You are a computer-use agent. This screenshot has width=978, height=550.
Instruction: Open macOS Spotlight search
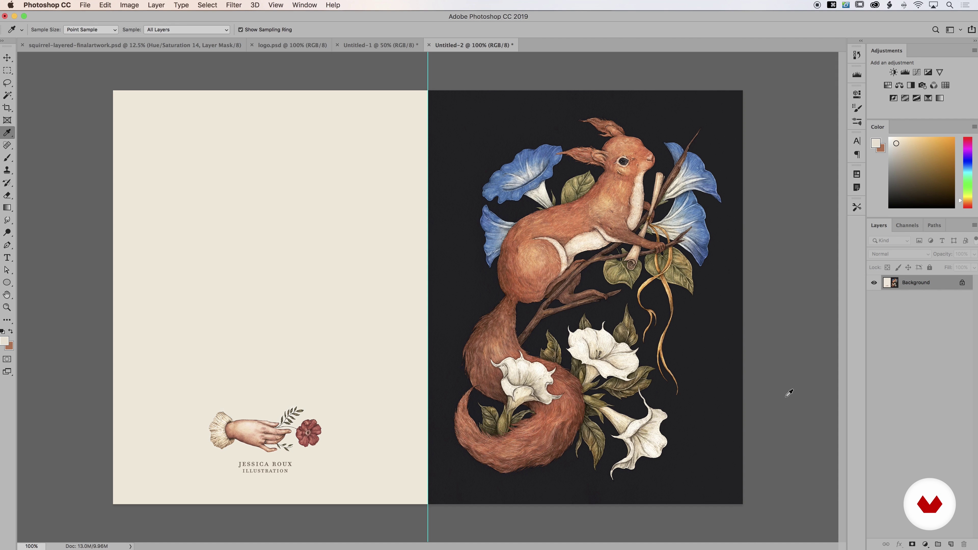click(x=949, y=5)
